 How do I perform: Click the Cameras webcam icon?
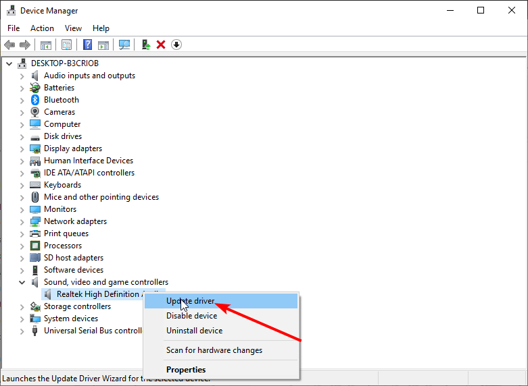pyautogui.click(x=35, y=112)
